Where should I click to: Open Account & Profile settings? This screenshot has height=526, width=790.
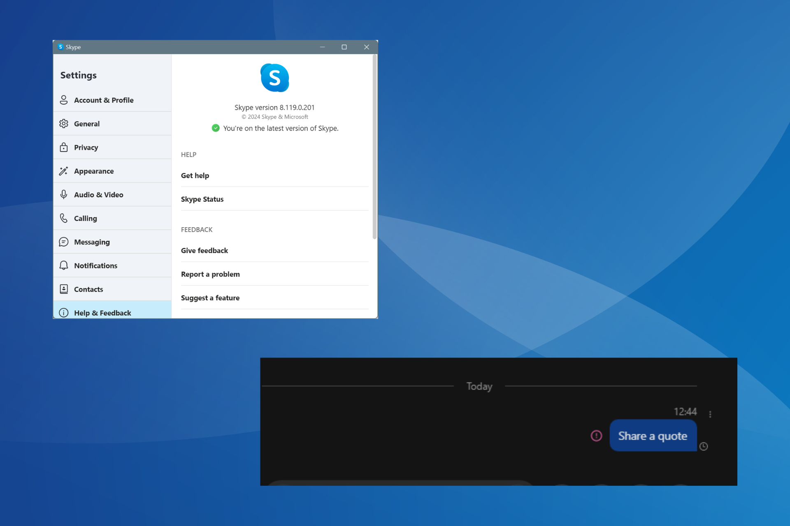pos(112,100)
